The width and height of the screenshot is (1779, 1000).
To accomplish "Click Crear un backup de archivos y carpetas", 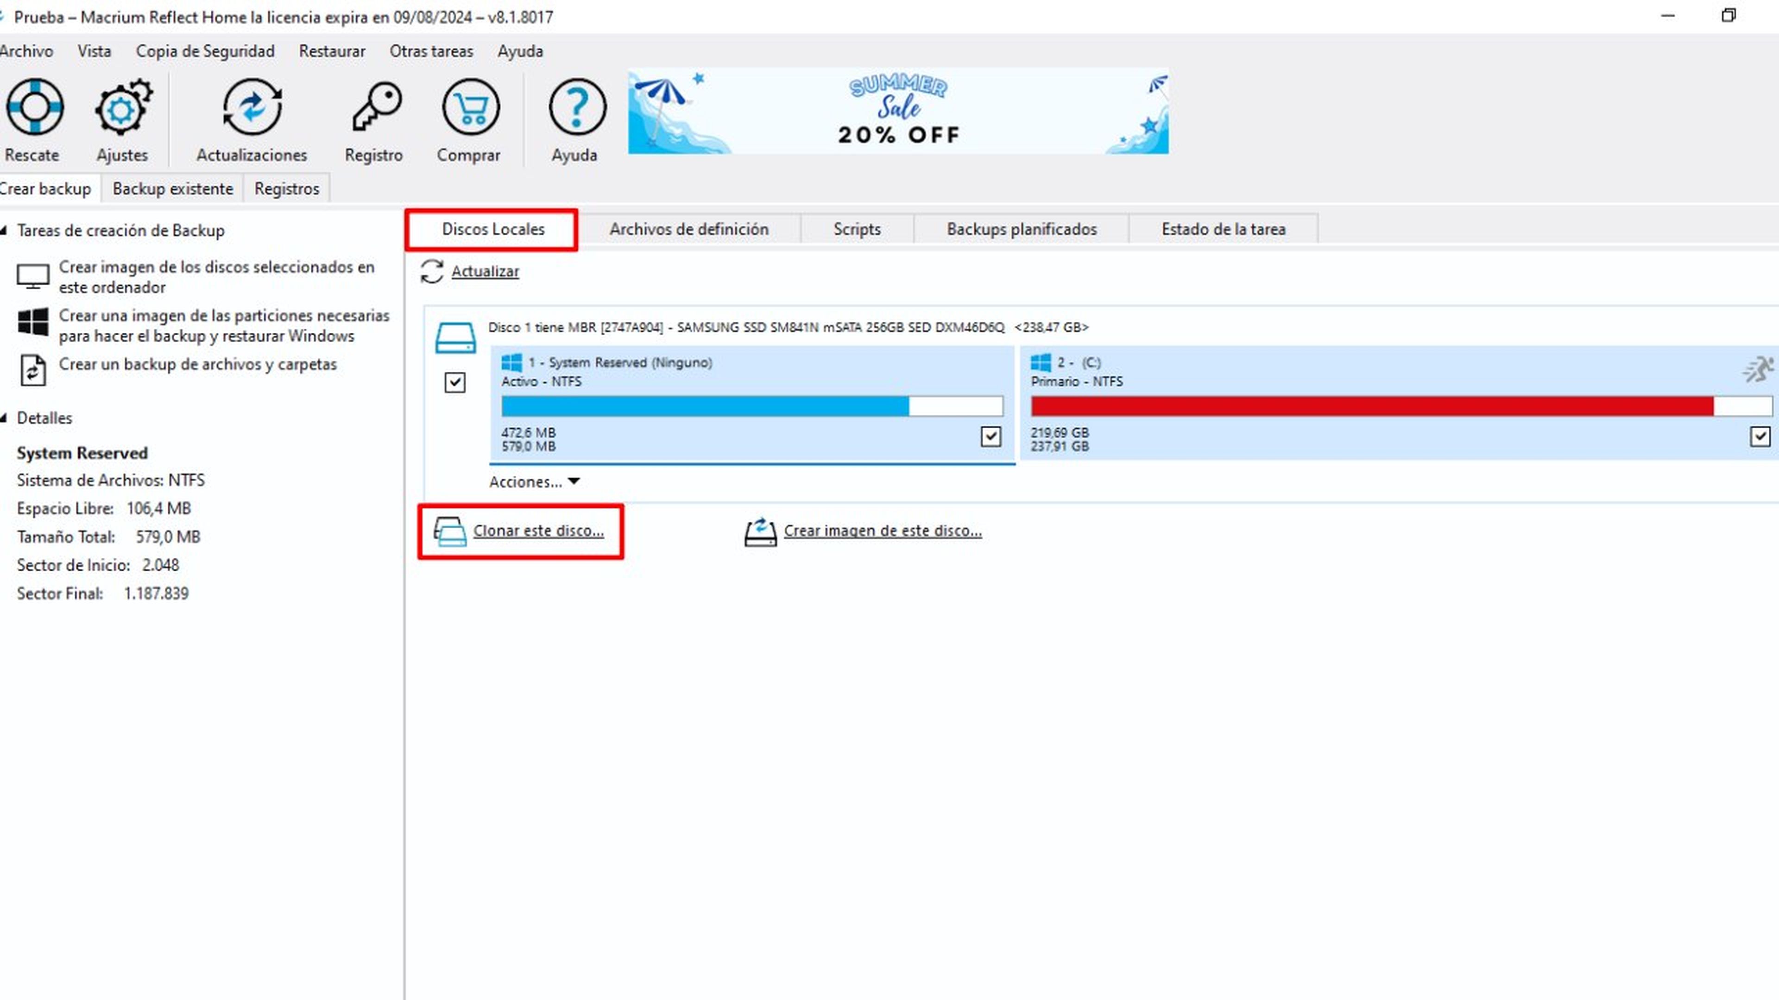I will tap(197, 364).
